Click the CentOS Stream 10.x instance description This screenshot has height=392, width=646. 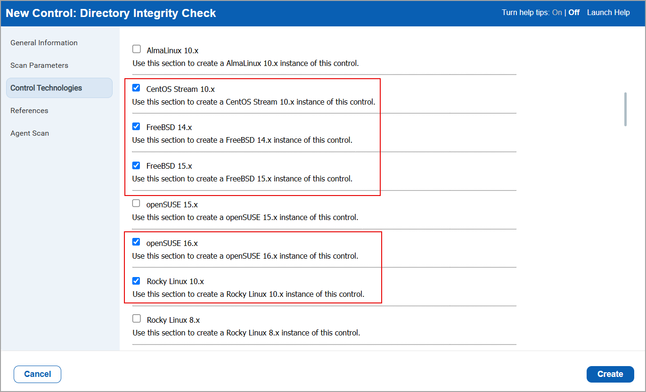click(x=253, y=102)
